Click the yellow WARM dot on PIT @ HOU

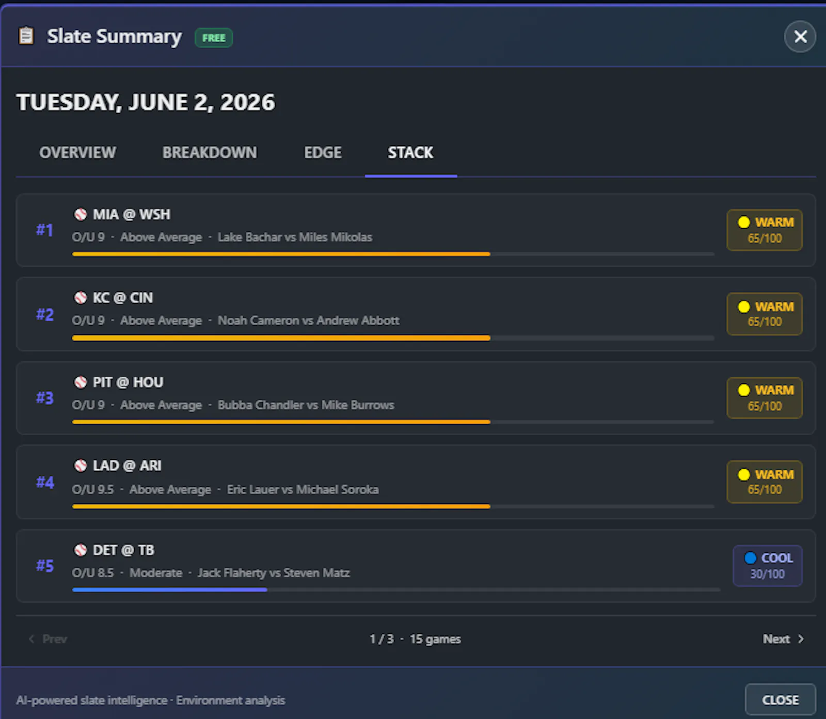coord(744,390)
